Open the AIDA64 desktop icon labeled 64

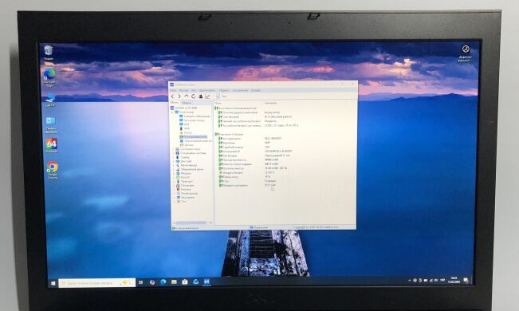(51, 145)
